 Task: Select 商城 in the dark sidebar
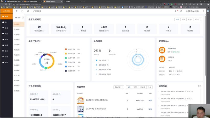click(x=6, y=17)
